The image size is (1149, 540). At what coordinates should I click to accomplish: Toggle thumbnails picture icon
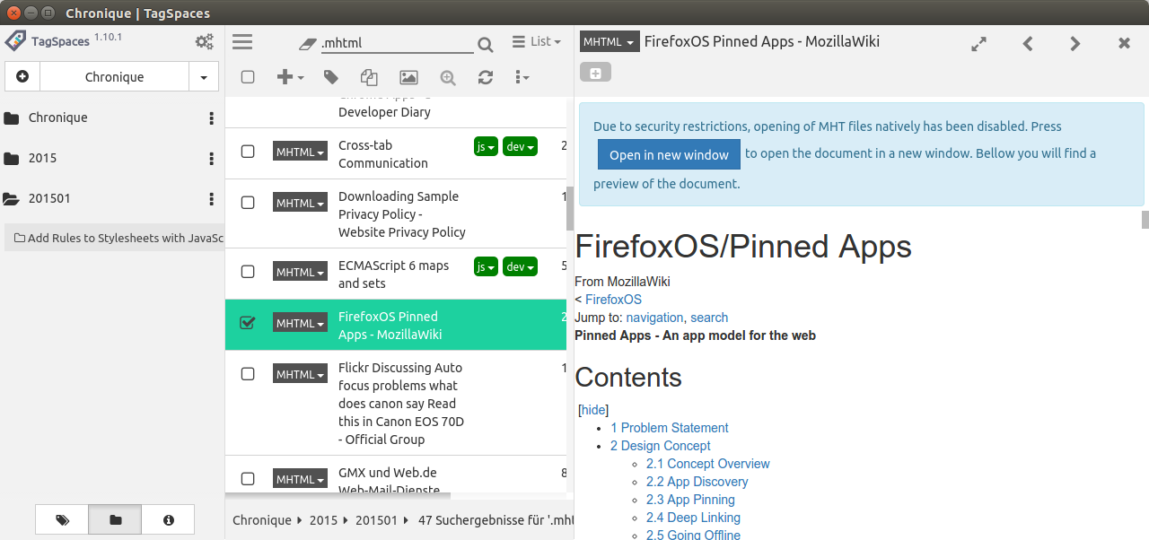(408, 77)
